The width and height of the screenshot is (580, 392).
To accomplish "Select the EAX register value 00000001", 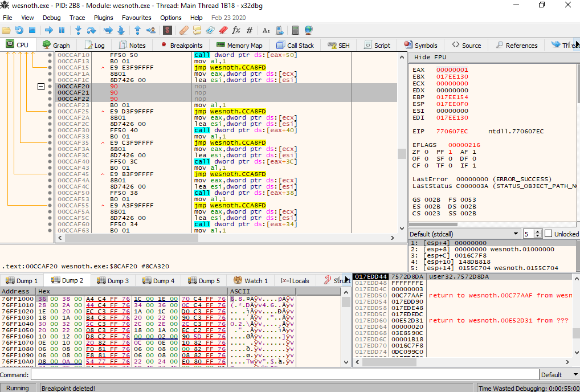I will coord(452,70).
